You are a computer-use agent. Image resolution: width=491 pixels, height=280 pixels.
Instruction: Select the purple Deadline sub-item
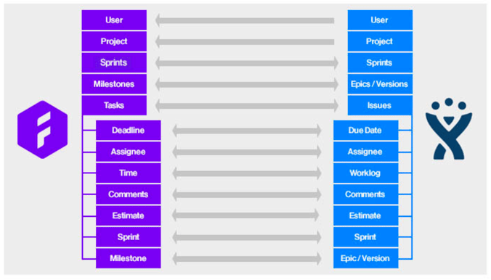(128, 130)
